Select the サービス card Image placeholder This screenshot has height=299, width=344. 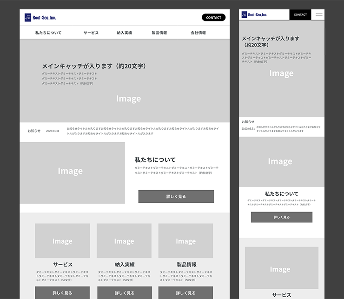click(62, 241)
